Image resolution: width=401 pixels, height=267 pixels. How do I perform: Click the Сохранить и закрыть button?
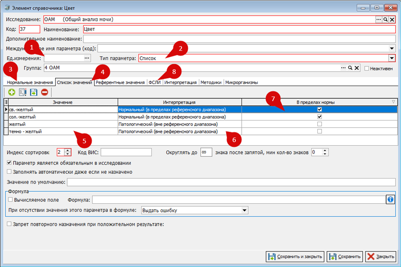(295, 257)
